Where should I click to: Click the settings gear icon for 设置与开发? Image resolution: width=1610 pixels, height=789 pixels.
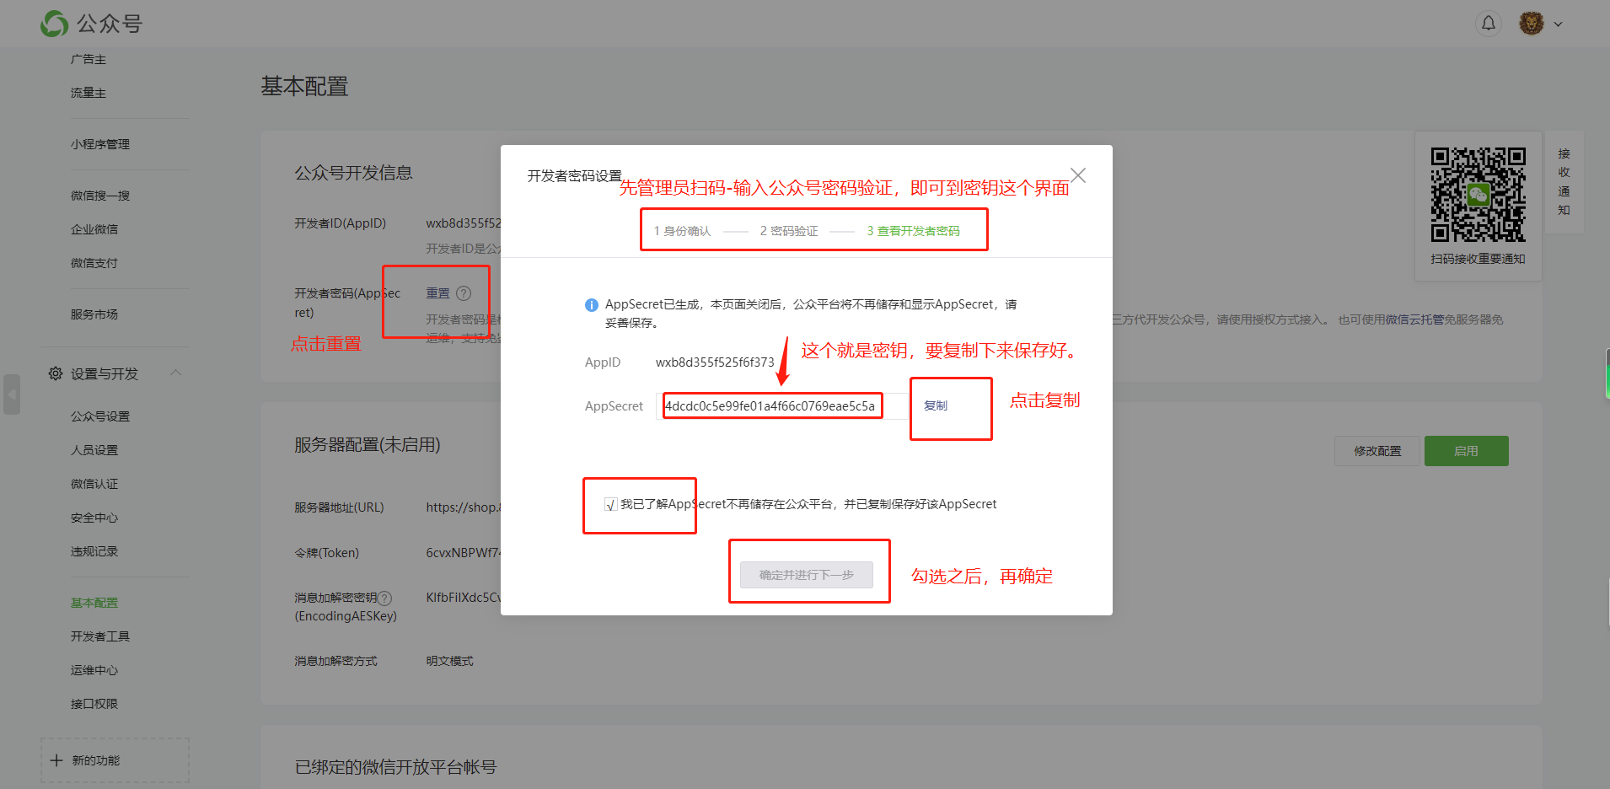56,373
